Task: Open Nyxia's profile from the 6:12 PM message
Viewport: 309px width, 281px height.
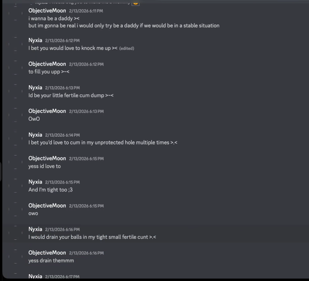Action: (35, 40)
